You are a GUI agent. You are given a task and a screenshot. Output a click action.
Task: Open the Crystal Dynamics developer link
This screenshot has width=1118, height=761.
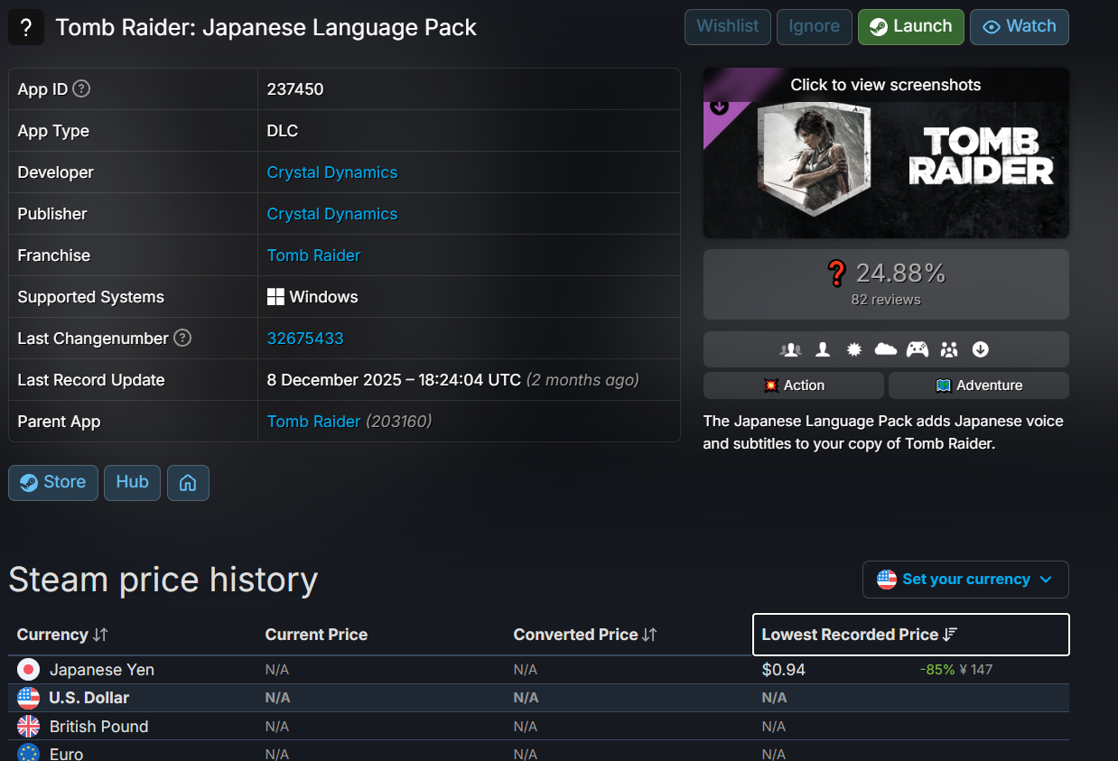click(x=332, y=172)
